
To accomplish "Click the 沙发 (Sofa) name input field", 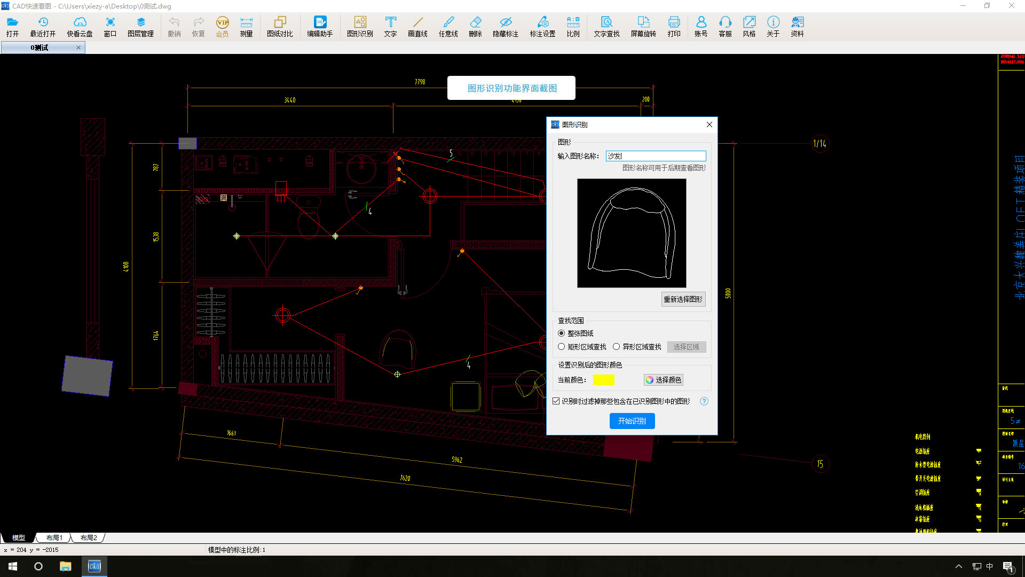I will click(655, 155).
